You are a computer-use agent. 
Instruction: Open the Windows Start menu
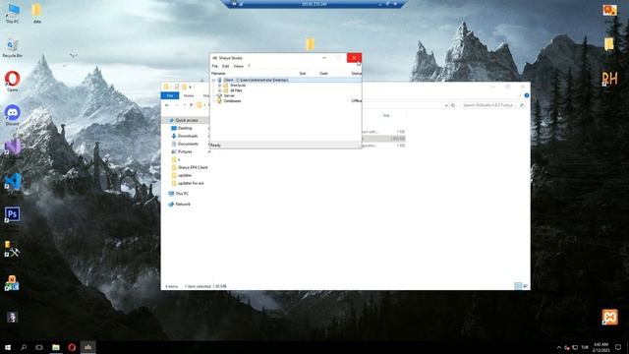(8, 347)
